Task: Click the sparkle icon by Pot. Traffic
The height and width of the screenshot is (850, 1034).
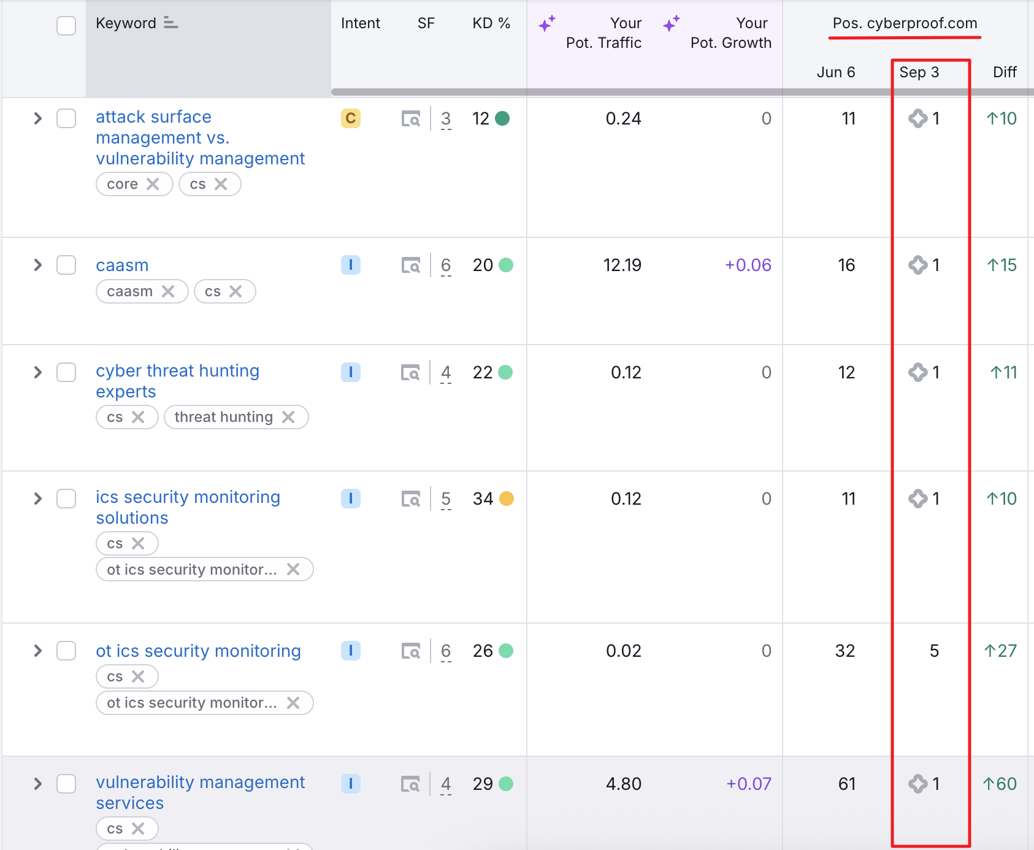Action: point(546,24)
